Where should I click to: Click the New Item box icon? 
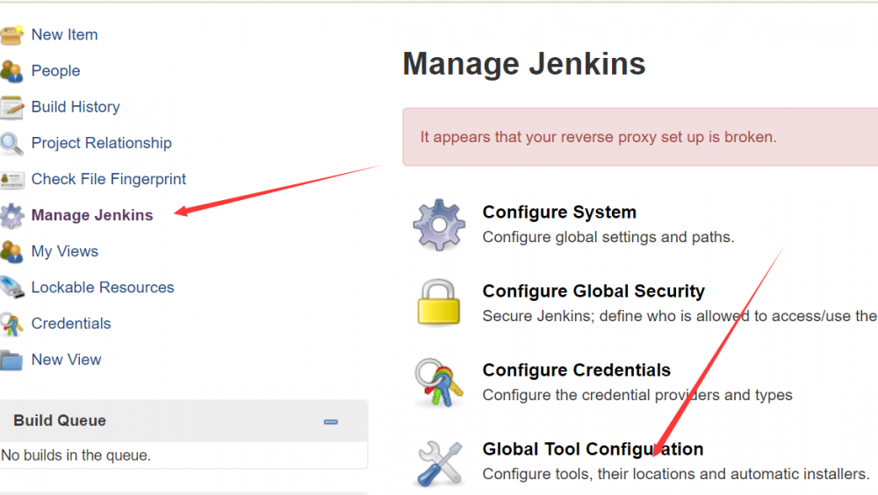click(x=11, y=35)
